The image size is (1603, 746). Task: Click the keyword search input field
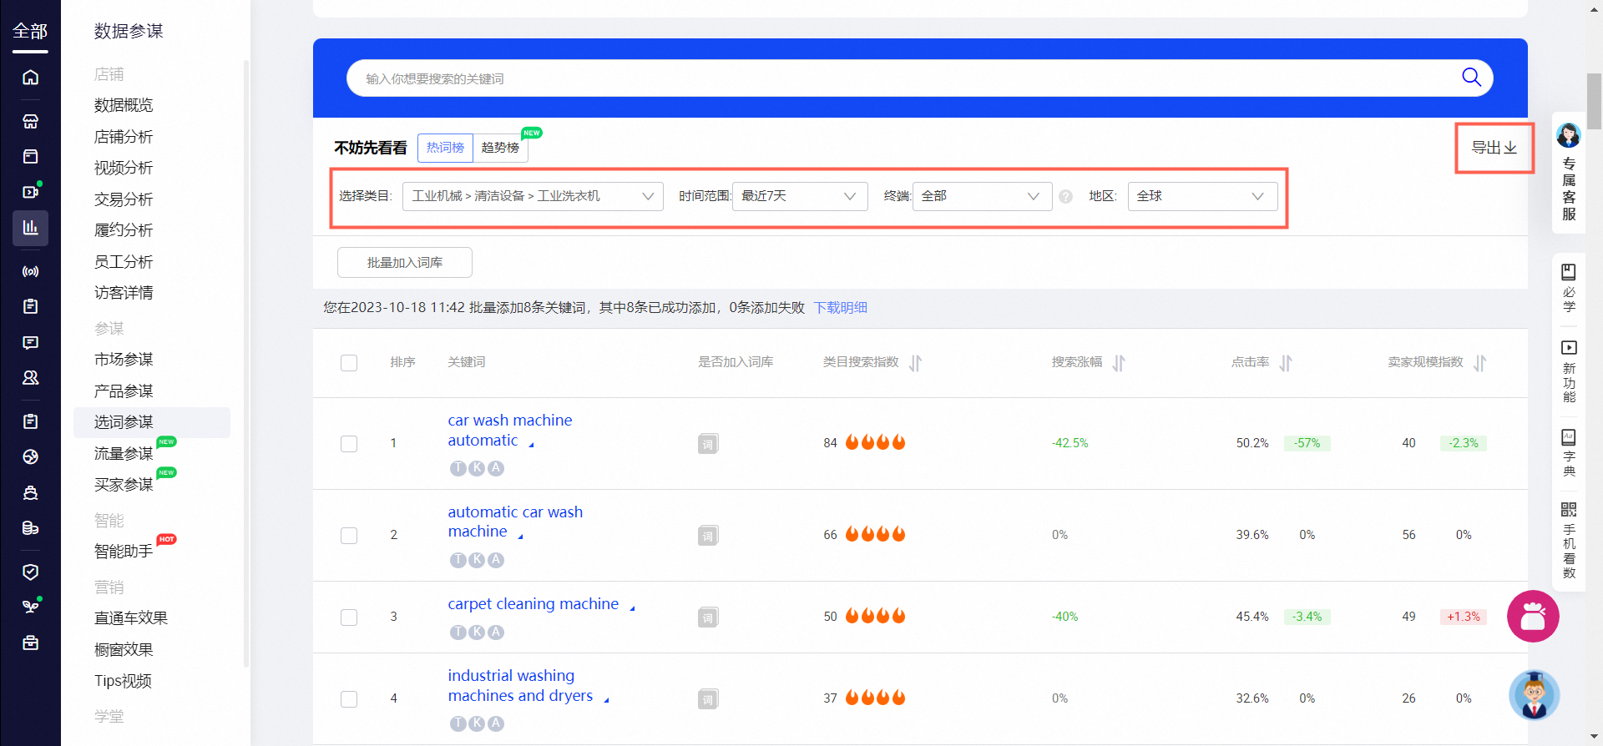902,78
